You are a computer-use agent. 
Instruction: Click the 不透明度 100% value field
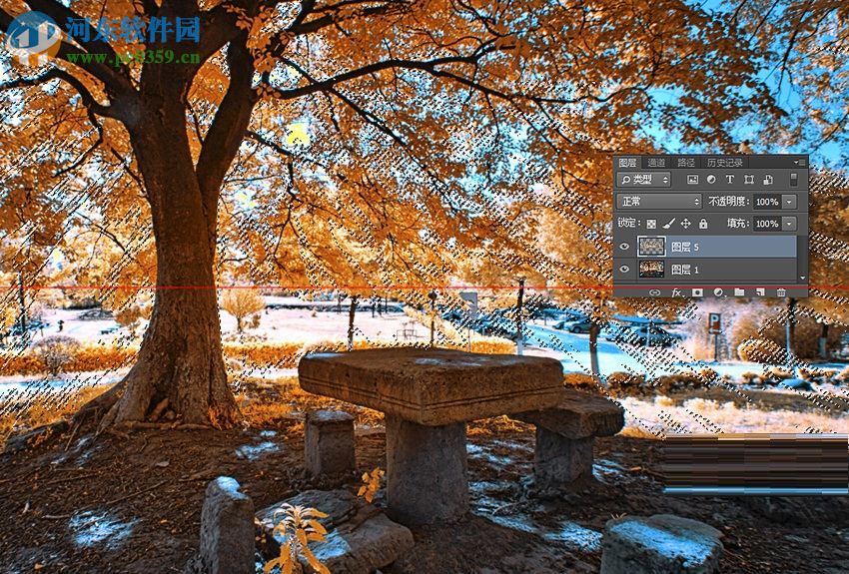(767, 202)
